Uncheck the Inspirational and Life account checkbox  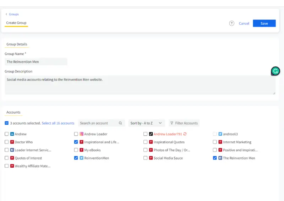[76, 142]
